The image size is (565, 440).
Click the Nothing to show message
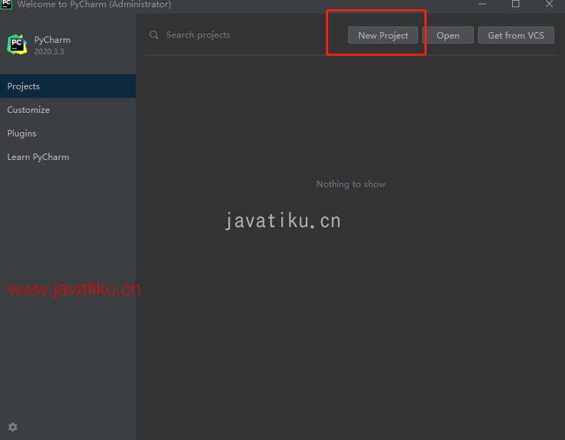click(350, 184)
